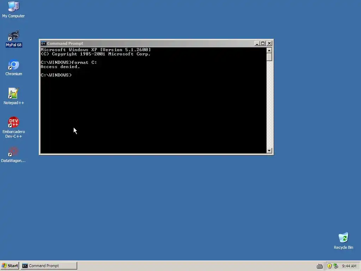Select the MyPal 68 browser shortcut
Image resolution: width=361 pixels, height=271 pixels.
point(14,38)
